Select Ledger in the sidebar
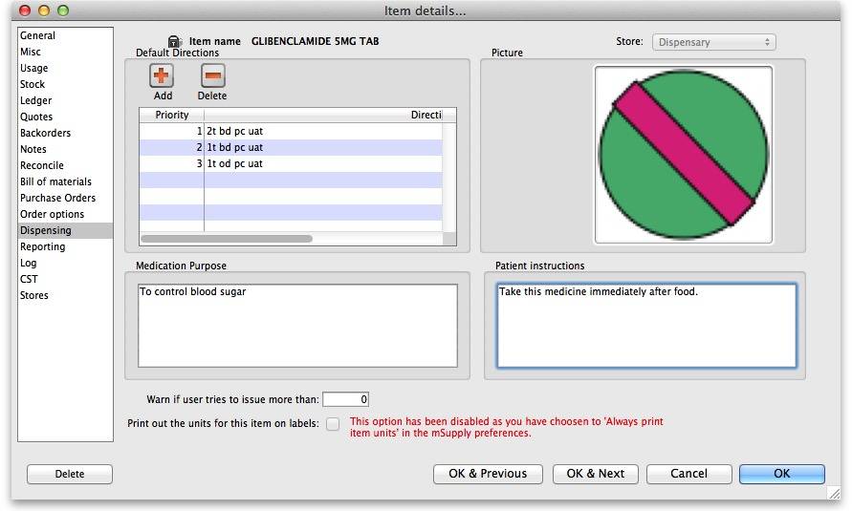The width and height of the screenshot is (852, 511). pyautogui.click(x=36, y=100)
